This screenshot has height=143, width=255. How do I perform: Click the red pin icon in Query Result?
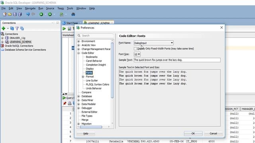pos(65,103)
